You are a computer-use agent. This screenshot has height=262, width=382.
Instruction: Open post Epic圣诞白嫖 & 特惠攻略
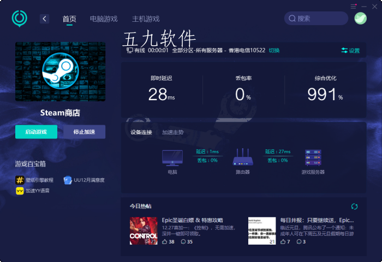pos(193,220)
